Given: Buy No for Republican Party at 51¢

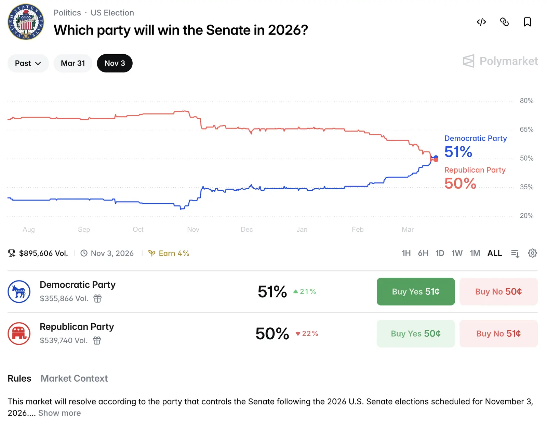Looking at the screenshot, I should click(x=498, y=334).
